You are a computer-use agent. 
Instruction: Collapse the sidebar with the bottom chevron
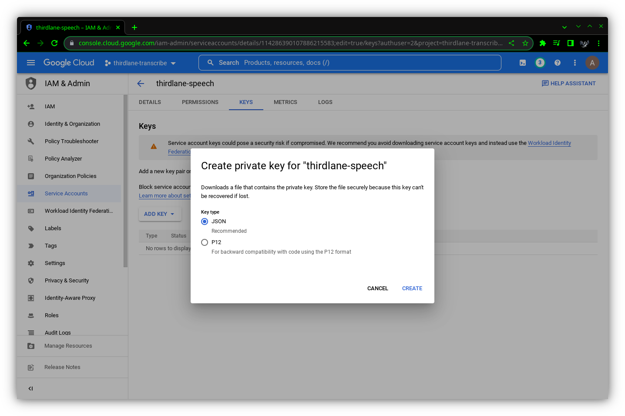click(x=30, y=389)
